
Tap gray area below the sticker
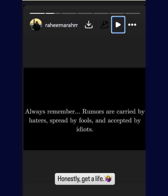click(x=85, y=191)
